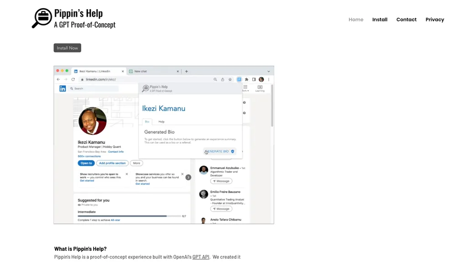
Task: Click the Add profile section button
Action: tap(112, 163)
